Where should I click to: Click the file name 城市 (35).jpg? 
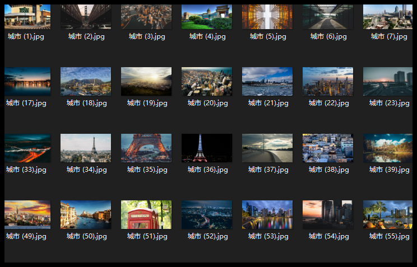click(147, 170)
